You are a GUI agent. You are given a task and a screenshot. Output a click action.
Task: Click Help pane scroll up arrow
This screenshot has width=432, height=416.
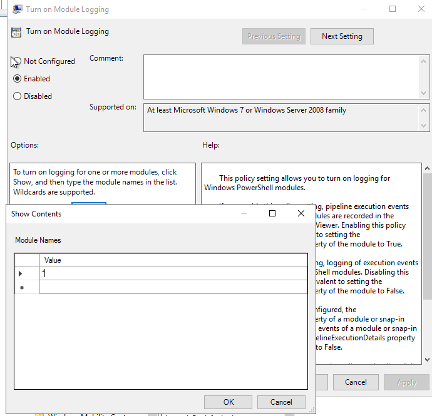(x=427, y=168)
